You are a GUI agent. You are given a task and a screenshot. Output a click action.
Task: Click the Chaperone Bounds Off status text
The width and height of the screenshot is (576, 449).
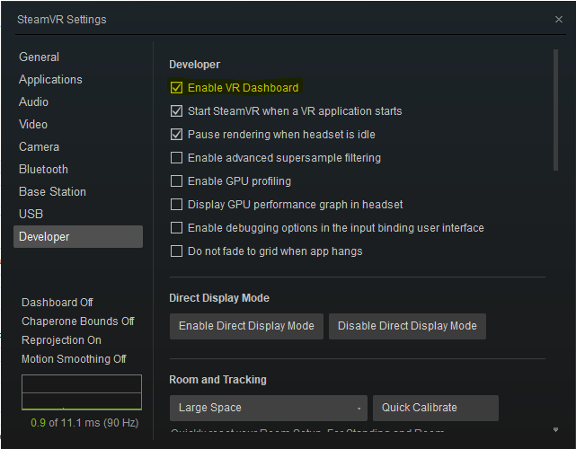click(78, 321)
